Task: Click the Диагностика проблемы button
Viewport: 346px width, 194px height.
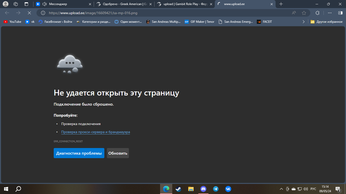Action: [79, 153]
